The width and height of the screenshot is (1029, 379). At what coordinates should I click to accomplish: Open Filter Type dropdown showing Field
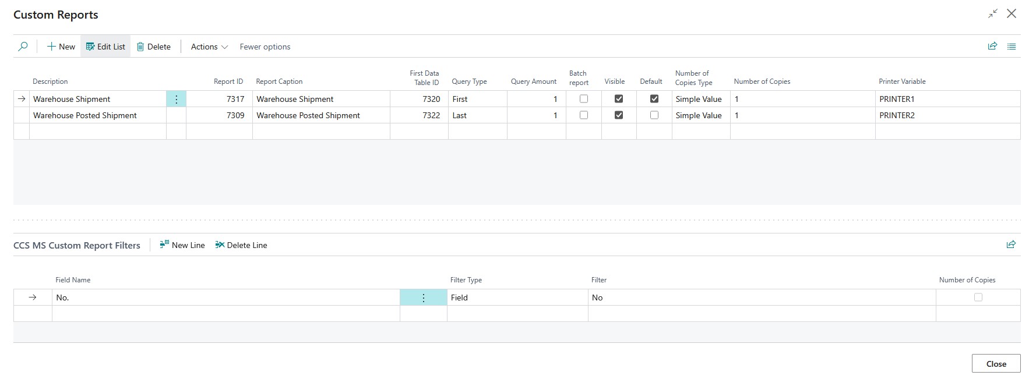tap(517, 297)
